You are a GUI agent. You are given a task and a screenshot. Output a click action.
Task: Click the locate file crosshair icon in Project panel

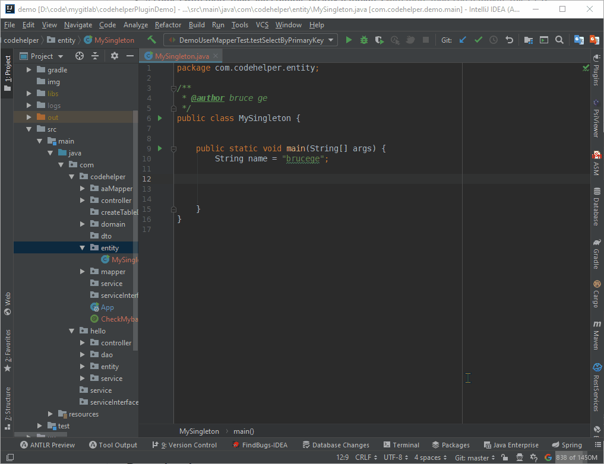point(80,56)
